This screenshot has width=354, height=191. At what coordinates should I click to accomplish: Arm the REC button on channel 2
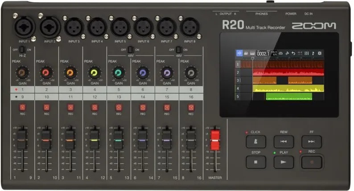coord(46,107)
